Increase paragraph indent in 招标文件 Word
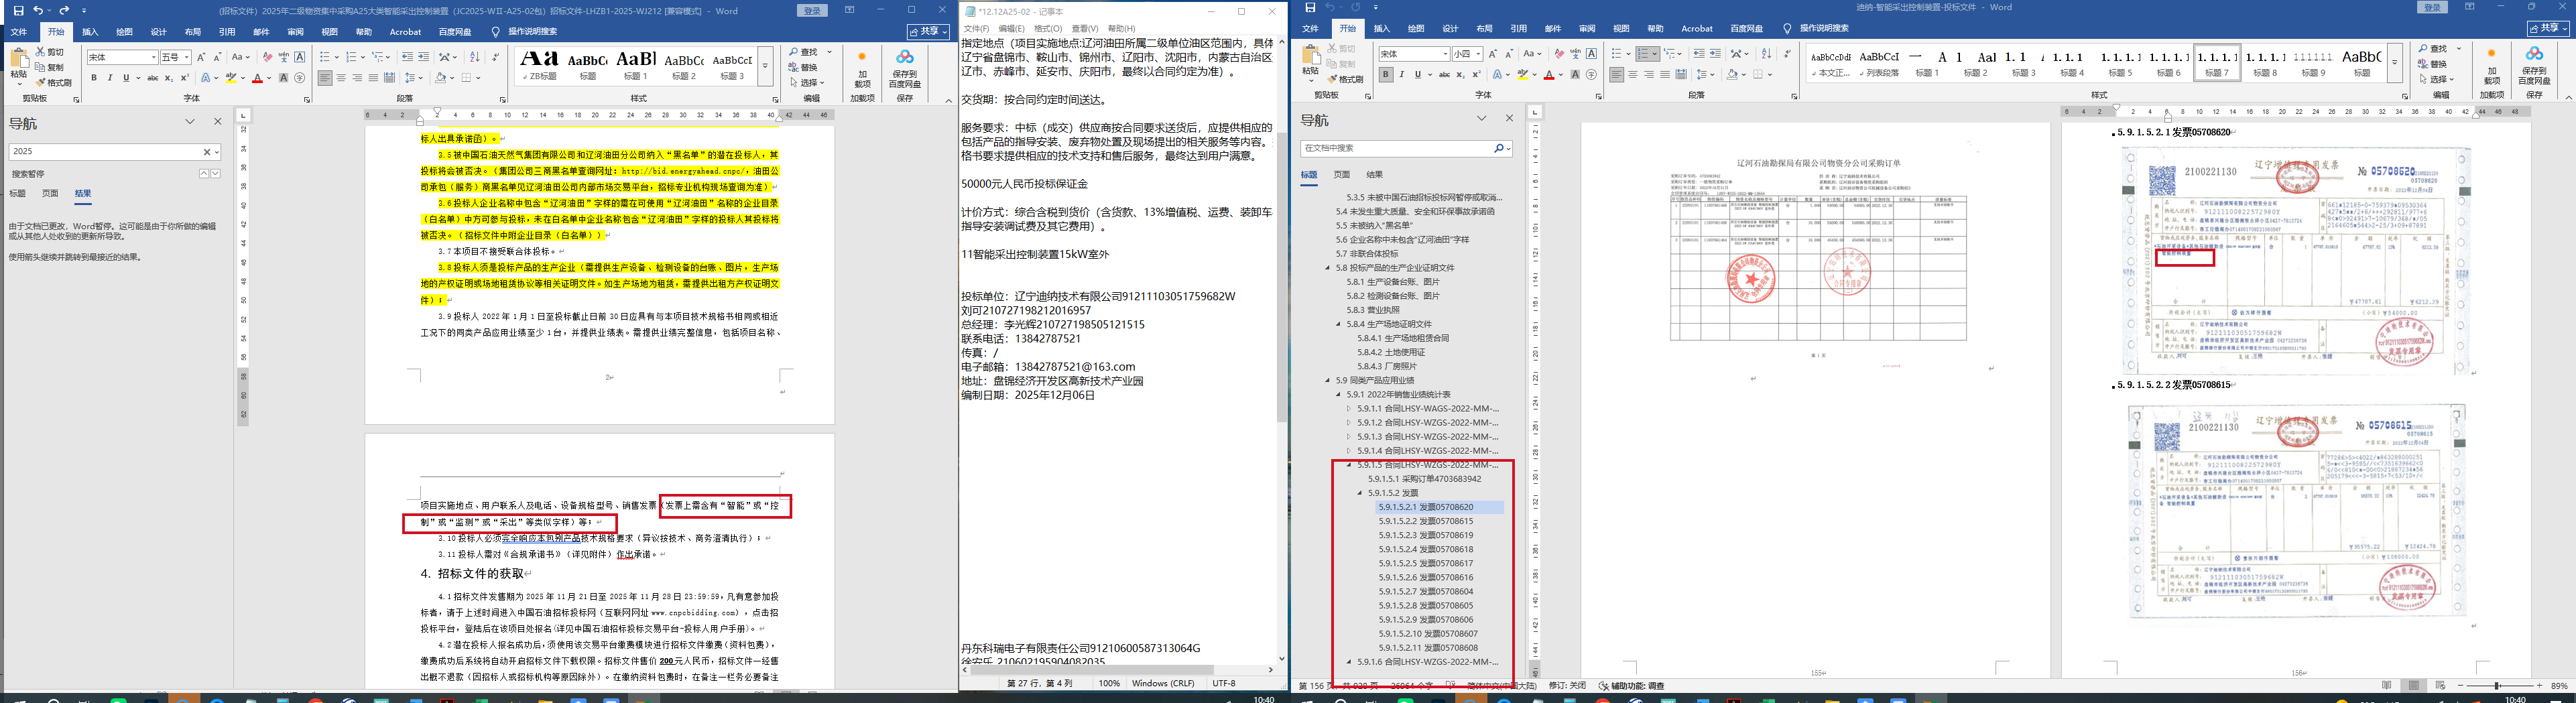This screenshot has width=2576, height=703. [424, 57]
